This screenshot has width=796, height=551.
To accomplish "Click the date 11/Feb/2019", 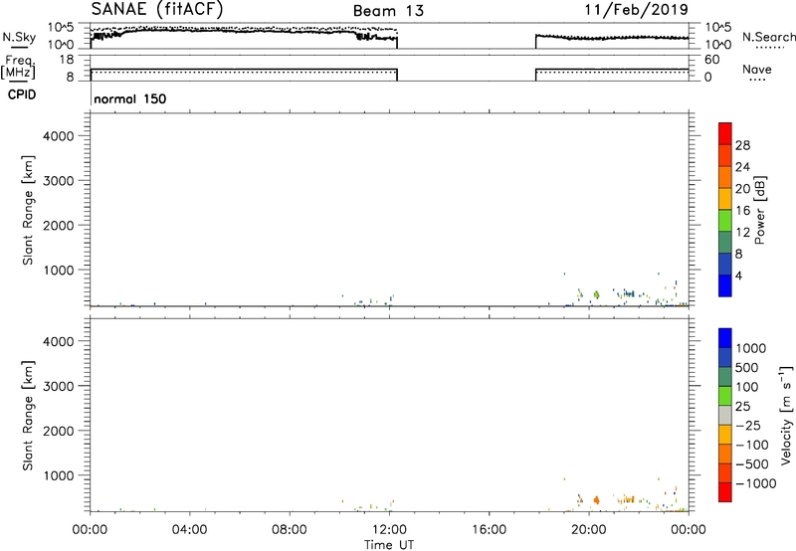I will point(637,10).
